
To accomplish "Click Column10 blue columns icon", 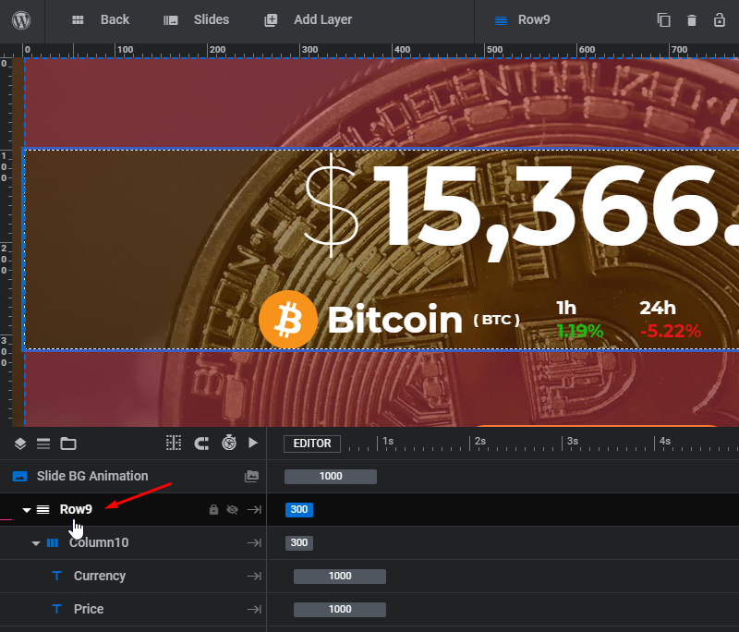I will pos(53,543).
